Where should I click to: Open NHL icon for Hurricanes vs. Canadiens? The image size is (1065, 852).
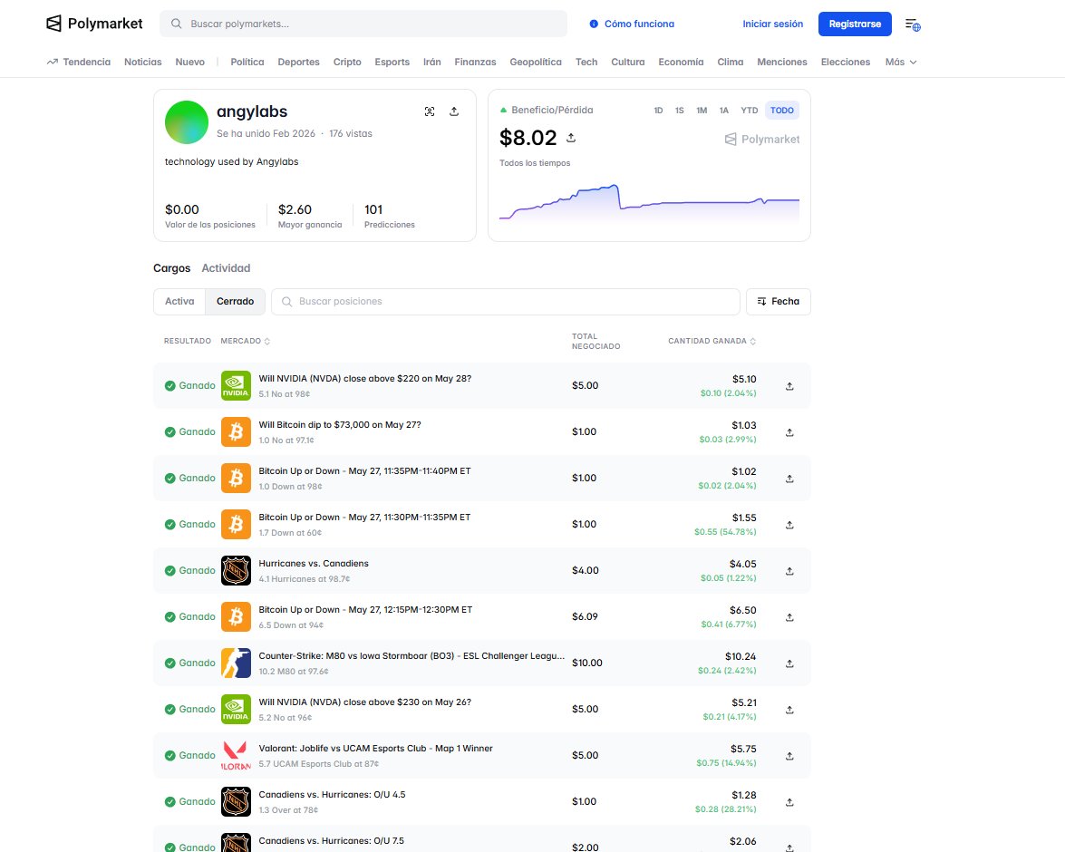click(236, 571)
